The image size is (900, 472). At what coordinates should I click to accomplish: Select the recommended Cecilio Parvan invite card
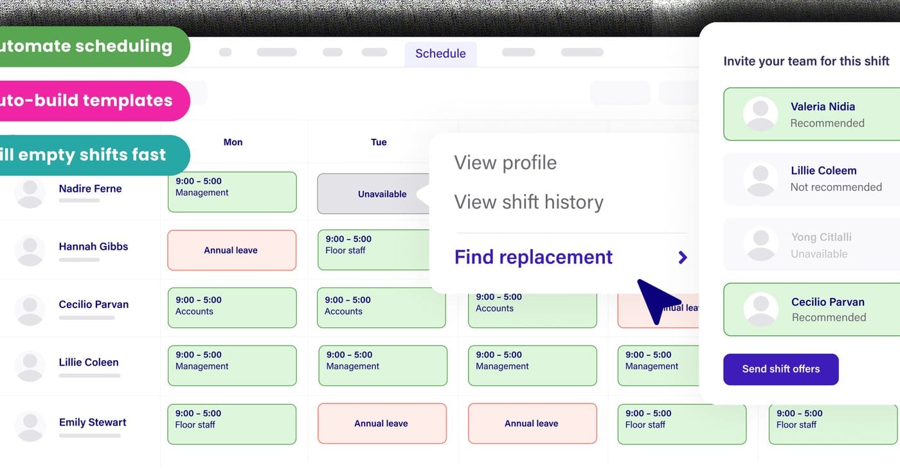[812, 310]
